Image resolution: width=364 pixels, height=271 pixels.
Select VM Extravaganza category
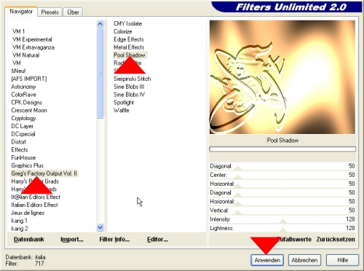[x=33, y=47]
